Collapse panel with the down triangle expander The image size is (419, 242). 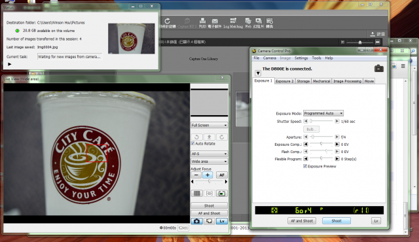point(258,73)
